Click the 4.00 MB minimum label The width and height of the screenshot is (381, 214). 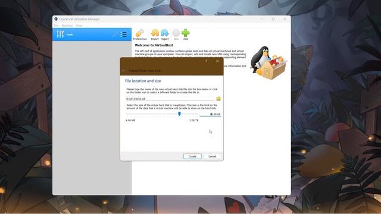point(130,120)
